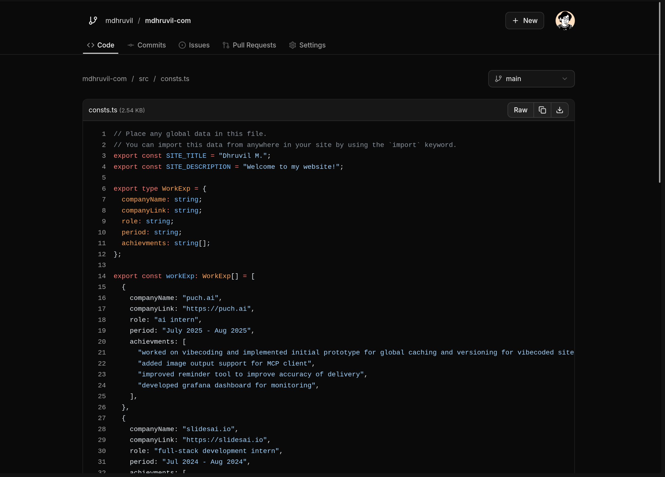Viewport: 665px width, 477px height.
Task: Copy file contents with copy icon
Action: [x=542, y=110]
